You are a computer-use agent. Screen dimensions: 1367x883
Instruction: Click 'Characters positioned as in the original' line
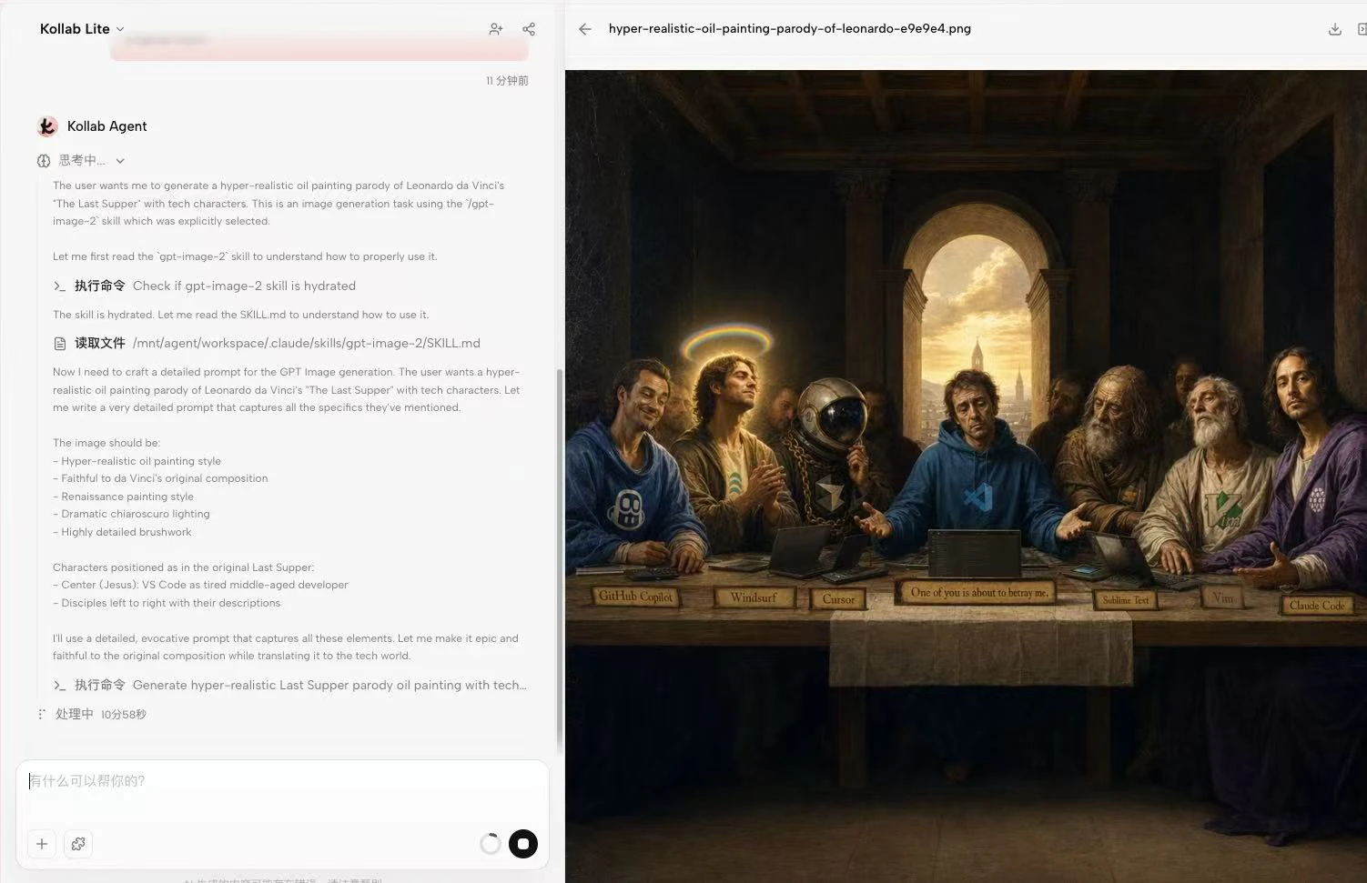183,567
